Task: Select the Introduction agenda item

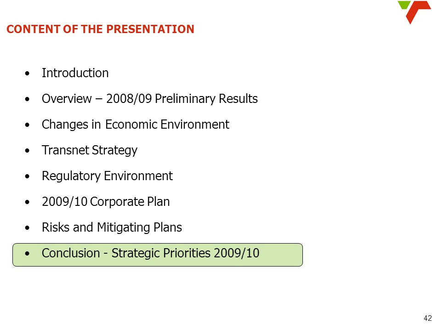Action: pyautogui.click(x=75, y=73)
